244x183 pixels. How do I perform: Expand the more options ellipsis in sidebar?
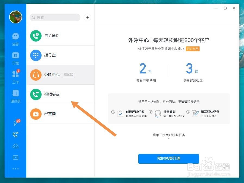[15, 169]
